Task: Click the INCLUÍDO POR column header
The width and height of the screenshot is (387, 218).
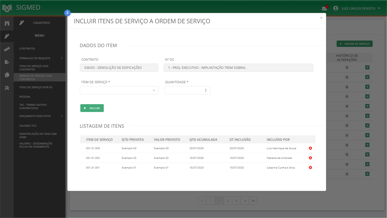Action: click(x=278, y=140)
